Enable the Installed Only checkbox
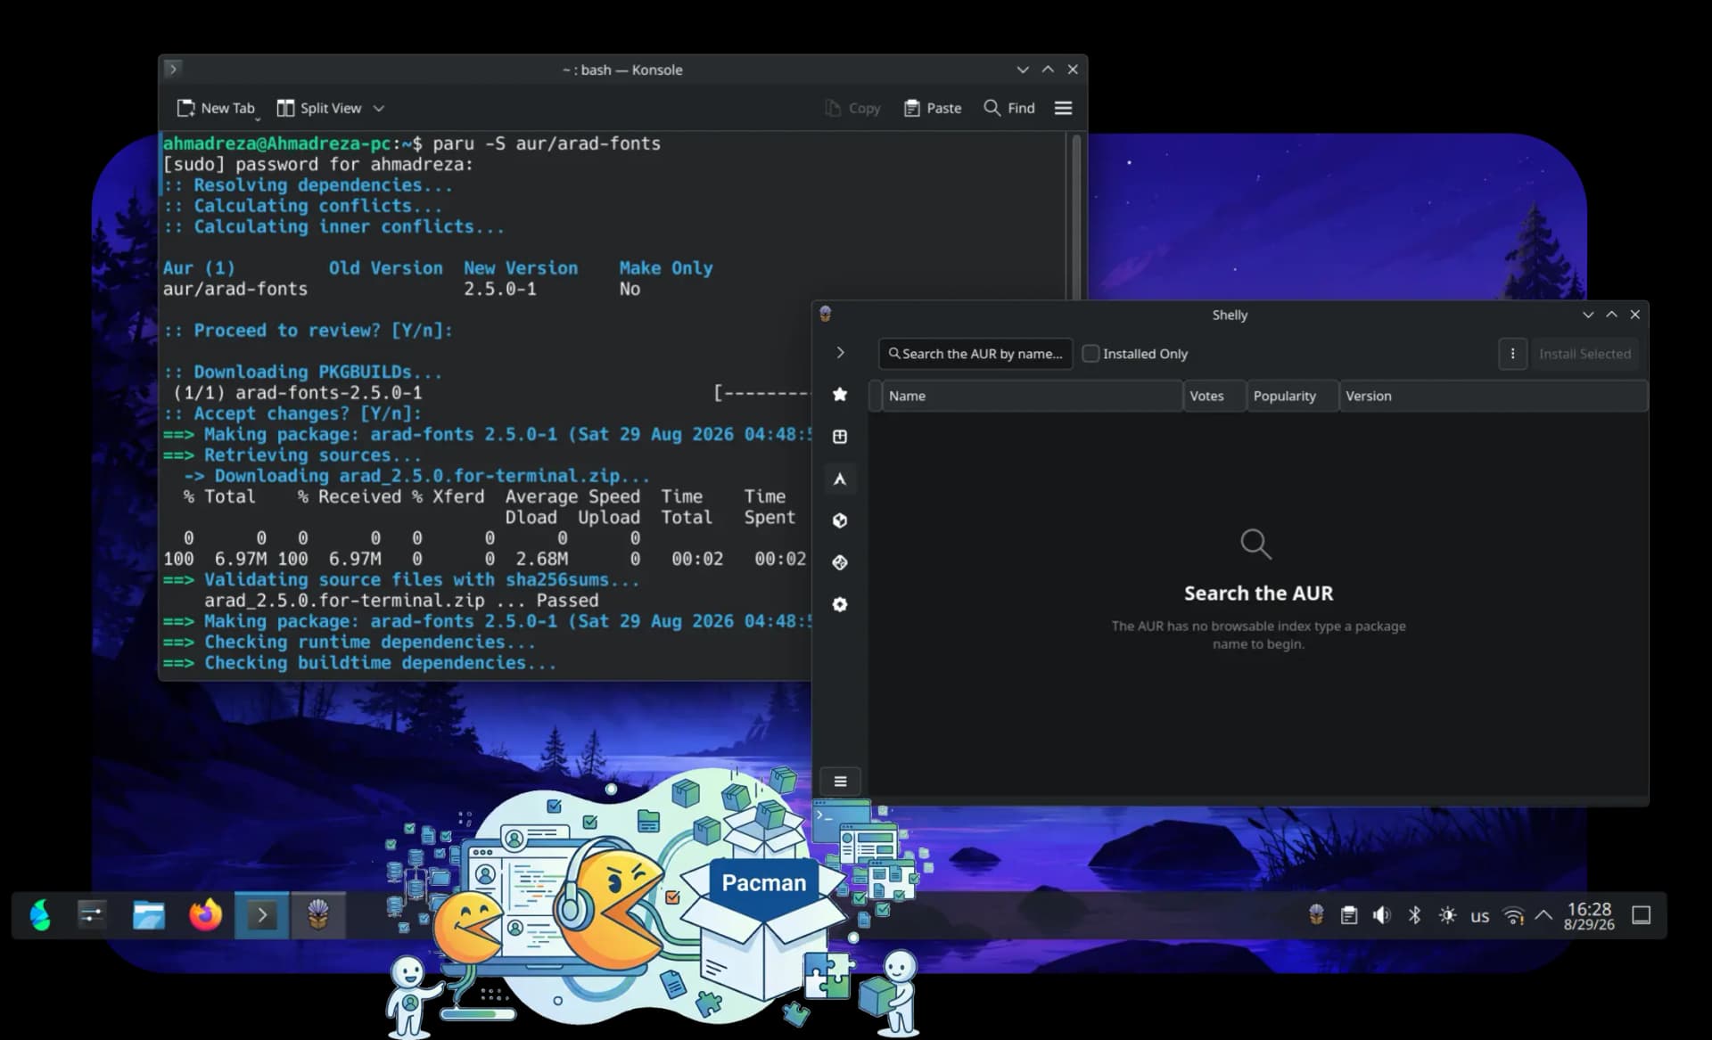The image size is (1712, 1040). tap(1091, 354)
